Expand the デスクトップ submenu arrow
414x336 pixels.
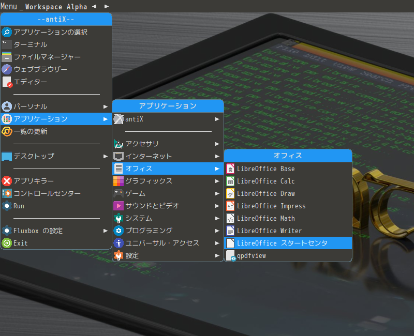(106, 156)
